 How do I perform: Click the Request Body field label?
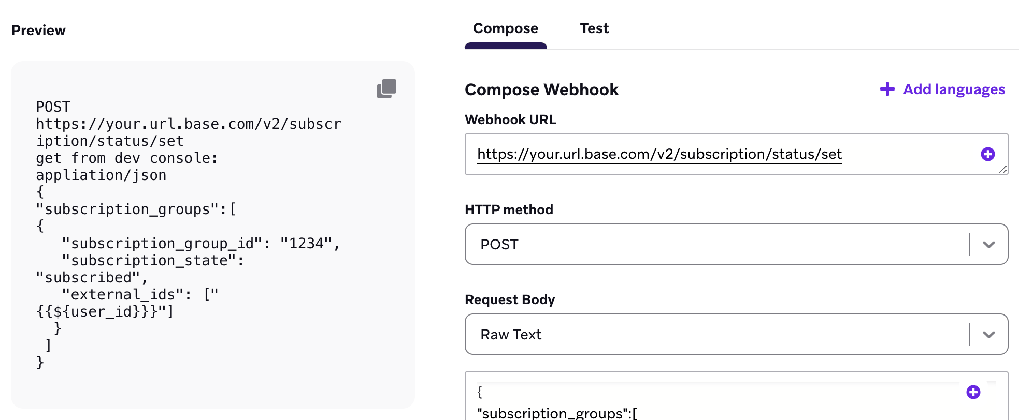pos(509,300)
